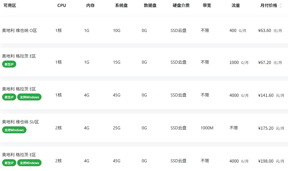Open the ¥67.20 元/月 plan price
The height and width of the screenshot is (171, 288).
tap(270, 62)
